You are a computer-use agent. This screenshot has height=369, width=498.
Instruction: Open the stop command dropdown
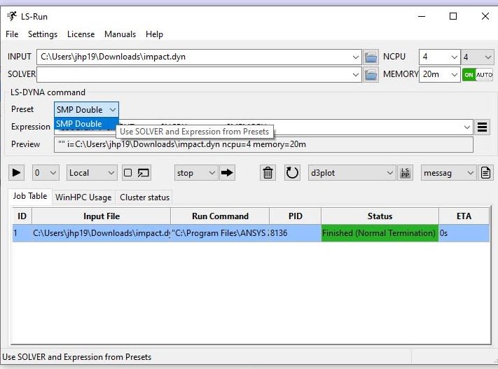(x=196, y=173)
